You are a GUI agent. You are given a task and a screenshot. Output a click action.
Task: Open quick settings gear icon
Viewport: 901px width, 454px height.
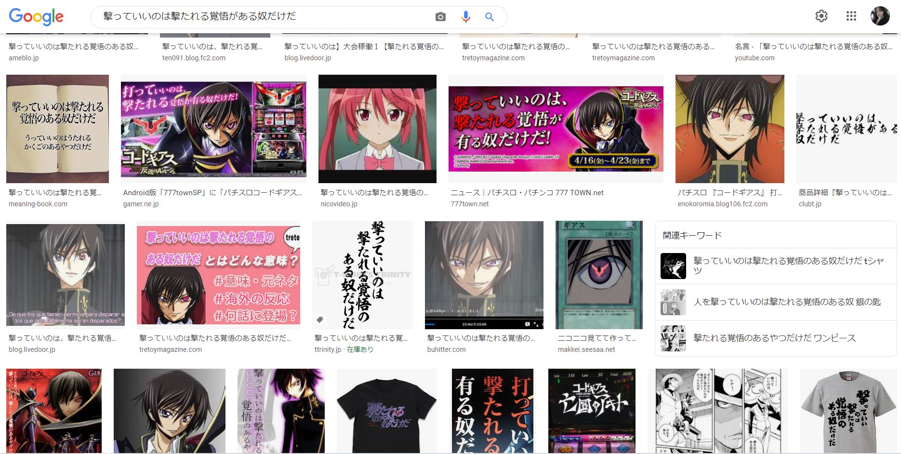pyautogui.click(x=821, y=16)
